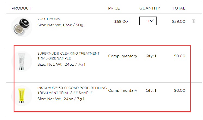Click the QUANTITY column header
The image size is (203, 120).
[x=150, y=8]
